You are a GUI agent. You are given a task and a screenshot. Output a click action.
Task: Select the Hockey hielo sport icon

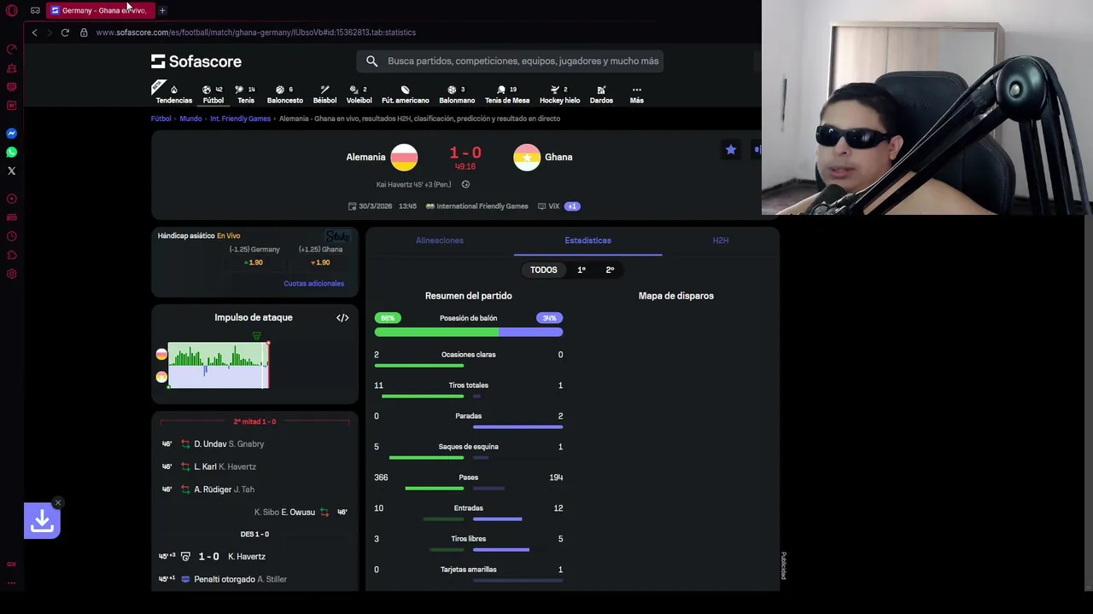click(x=559, y=94)
